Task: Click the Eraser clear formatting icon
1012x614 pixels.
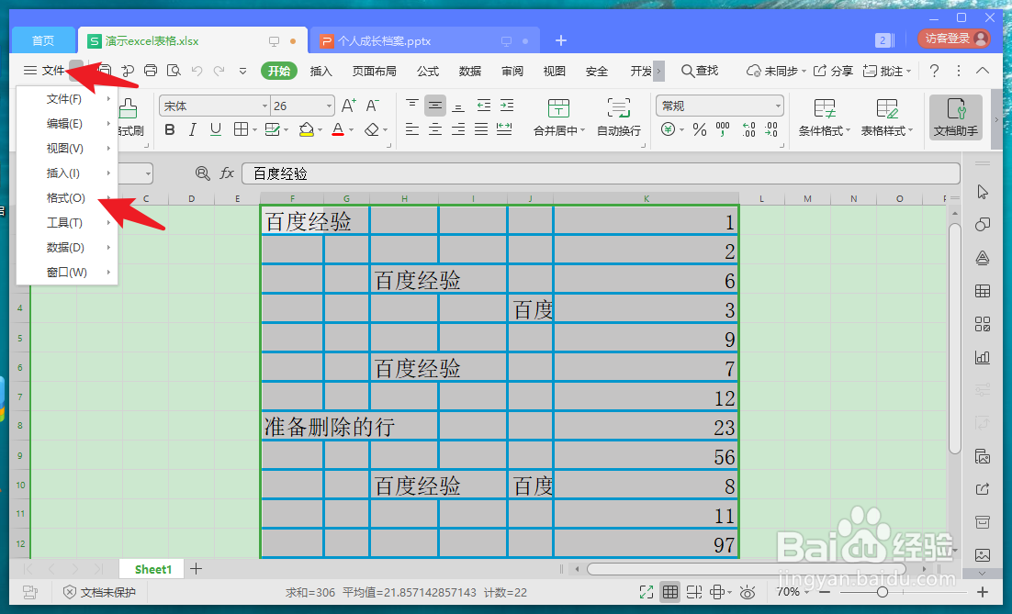Action: point(371,129)
